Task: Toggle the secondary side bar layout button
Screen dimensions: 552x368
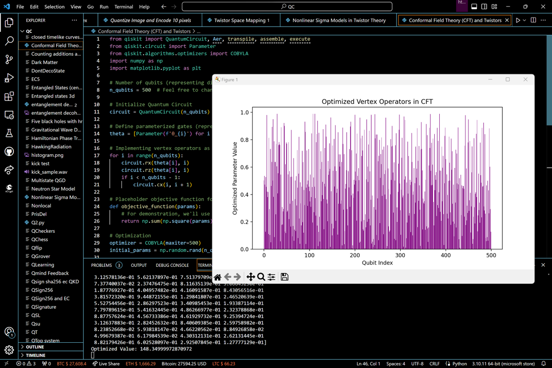Action: tap(485, 7)
